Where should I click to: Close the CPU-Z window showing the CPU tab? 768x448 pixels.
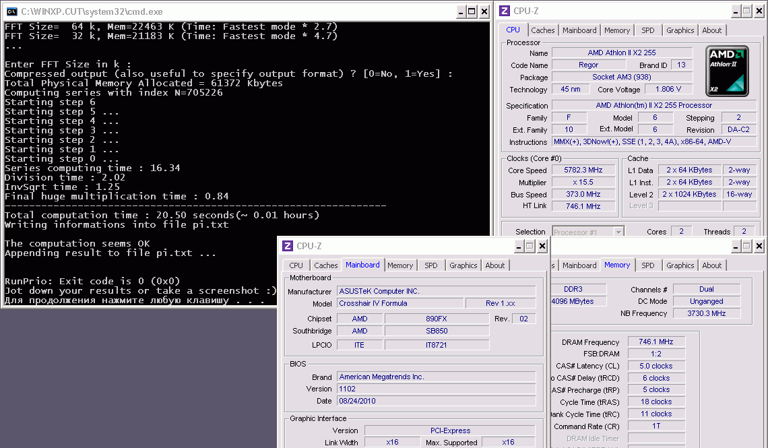759,11
